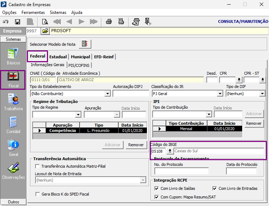Click Selecionar Modelo de Nota icon button

click(x=85, y=44)
